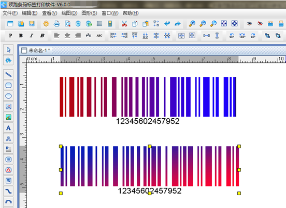Click the lock object icon
Image resolution: width=286 pixels, height=208 pixels.
point(270,24)
